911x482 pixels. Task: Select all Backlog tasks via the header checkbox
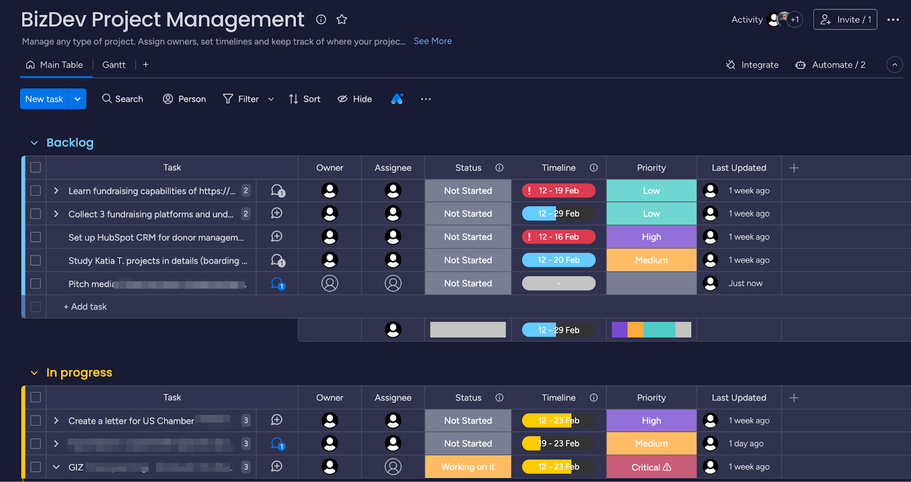tap(36, 168)
